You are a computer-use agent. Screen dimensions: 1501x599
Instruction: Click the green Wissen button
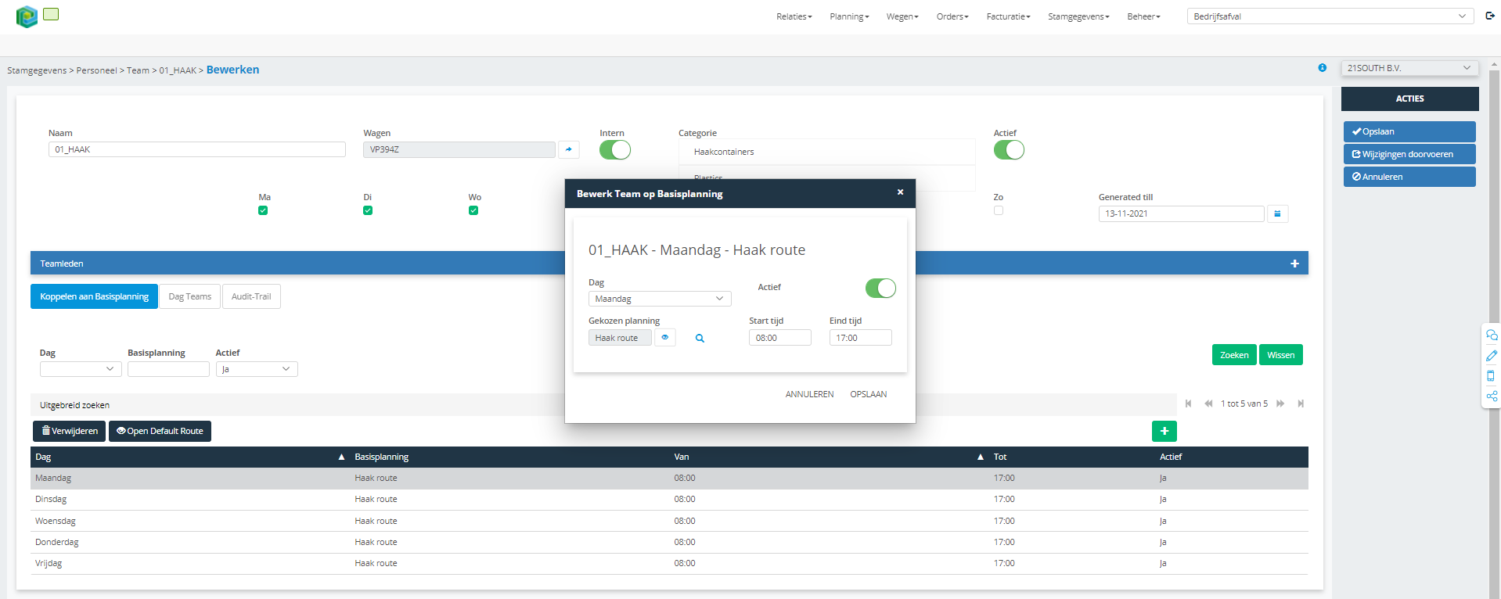pyautogui.click(x=1281, y=355)
